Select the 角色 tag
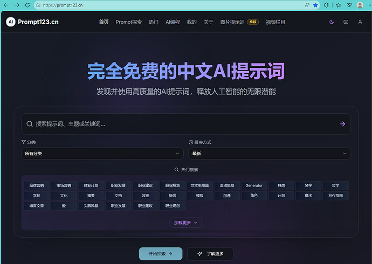372x264 pixels. coord(254,196)
